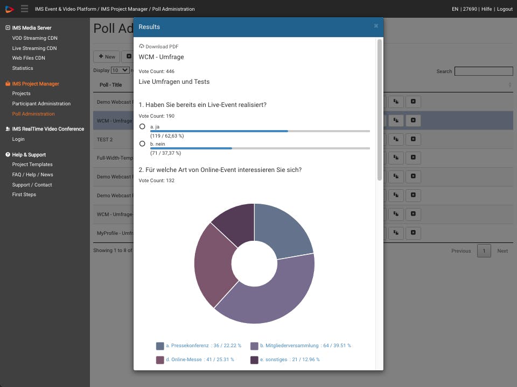Screen dimensions: 517x387
Task: Open First Steps in sidebar
Action: [24, 195]
